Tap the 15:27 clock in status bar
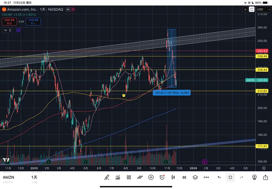 click(7, 3)
